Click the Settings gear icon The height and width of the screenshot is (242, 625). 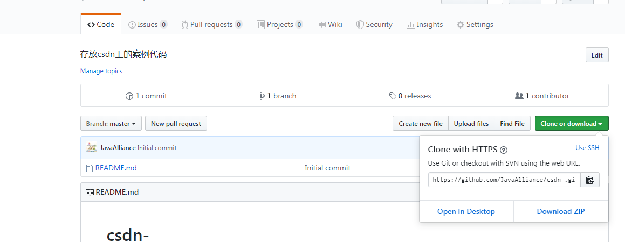[461, 25]
